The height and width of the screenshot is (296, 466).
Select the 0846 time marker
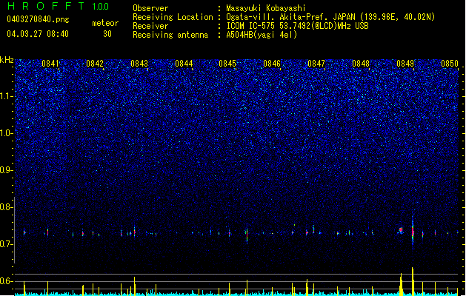tap(272, 63)
